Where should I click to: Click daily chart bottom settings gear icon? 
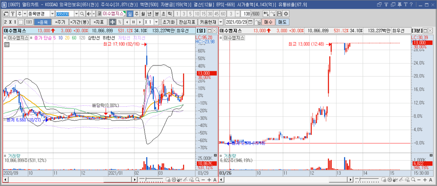[174, 180]
